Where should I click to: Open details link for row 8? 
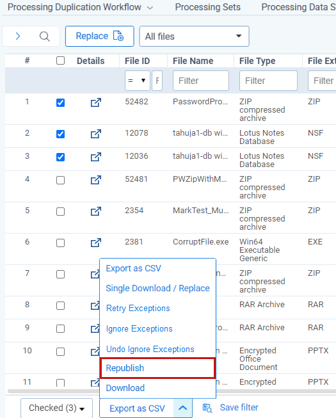tap(95, 305)
